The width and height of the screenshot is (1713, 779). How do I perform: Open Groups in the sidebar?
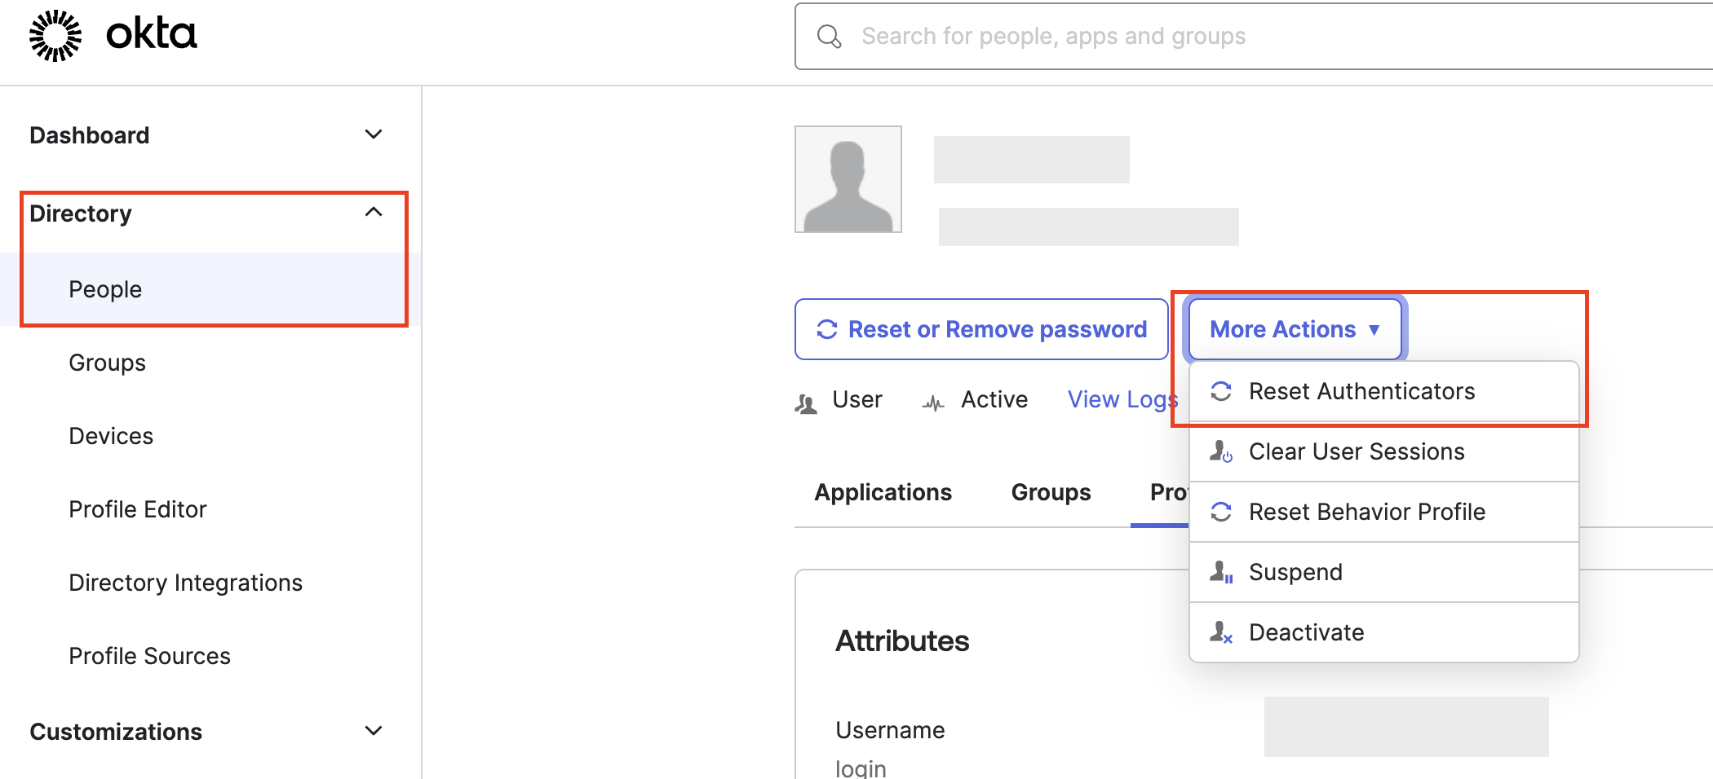[x=107, y=363]
